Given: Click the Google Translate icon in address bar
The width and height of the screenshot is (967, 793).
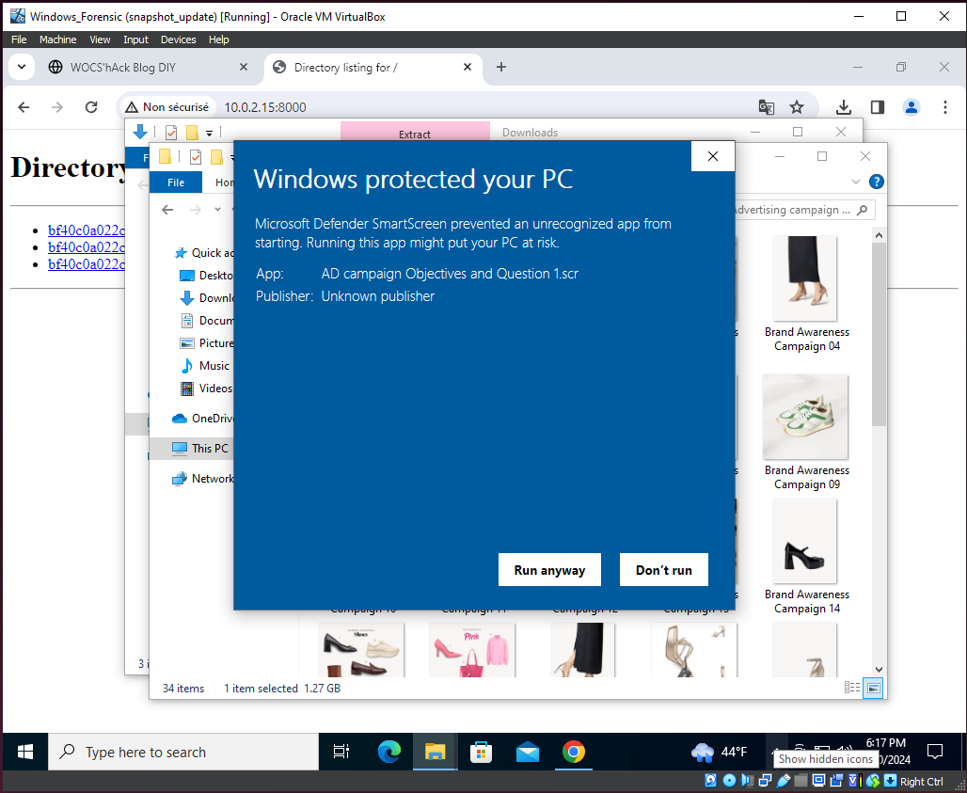Looking at the screenshot, I should point(767,107).
